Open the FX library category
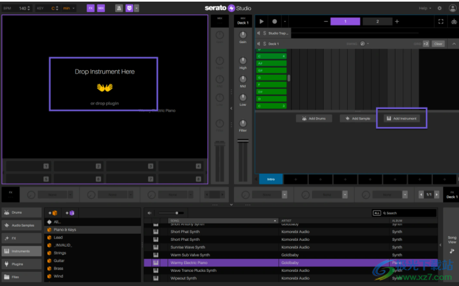This screenshot has width=459, height=286. click(x=22, y=238)
